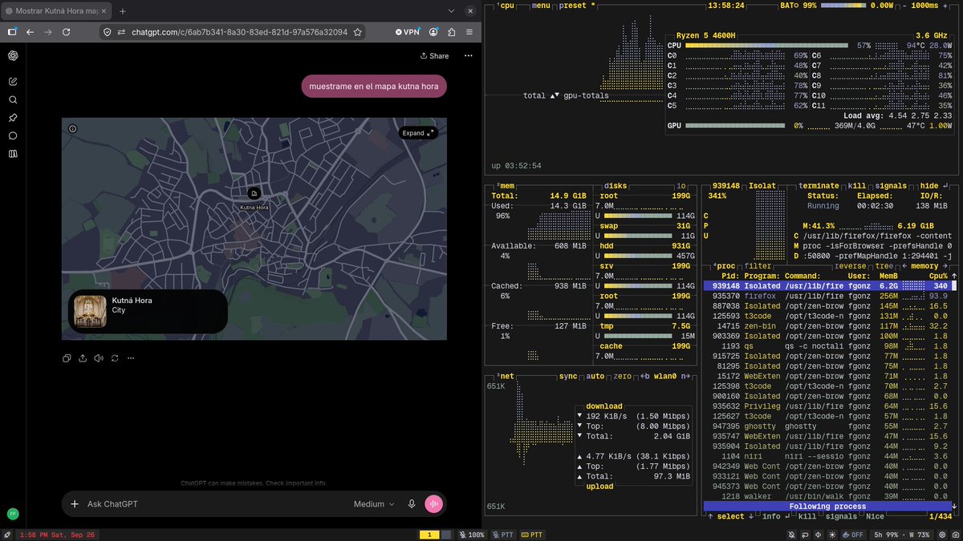
Task: Click signals in btop process detail header
Action: click(891, 185)
